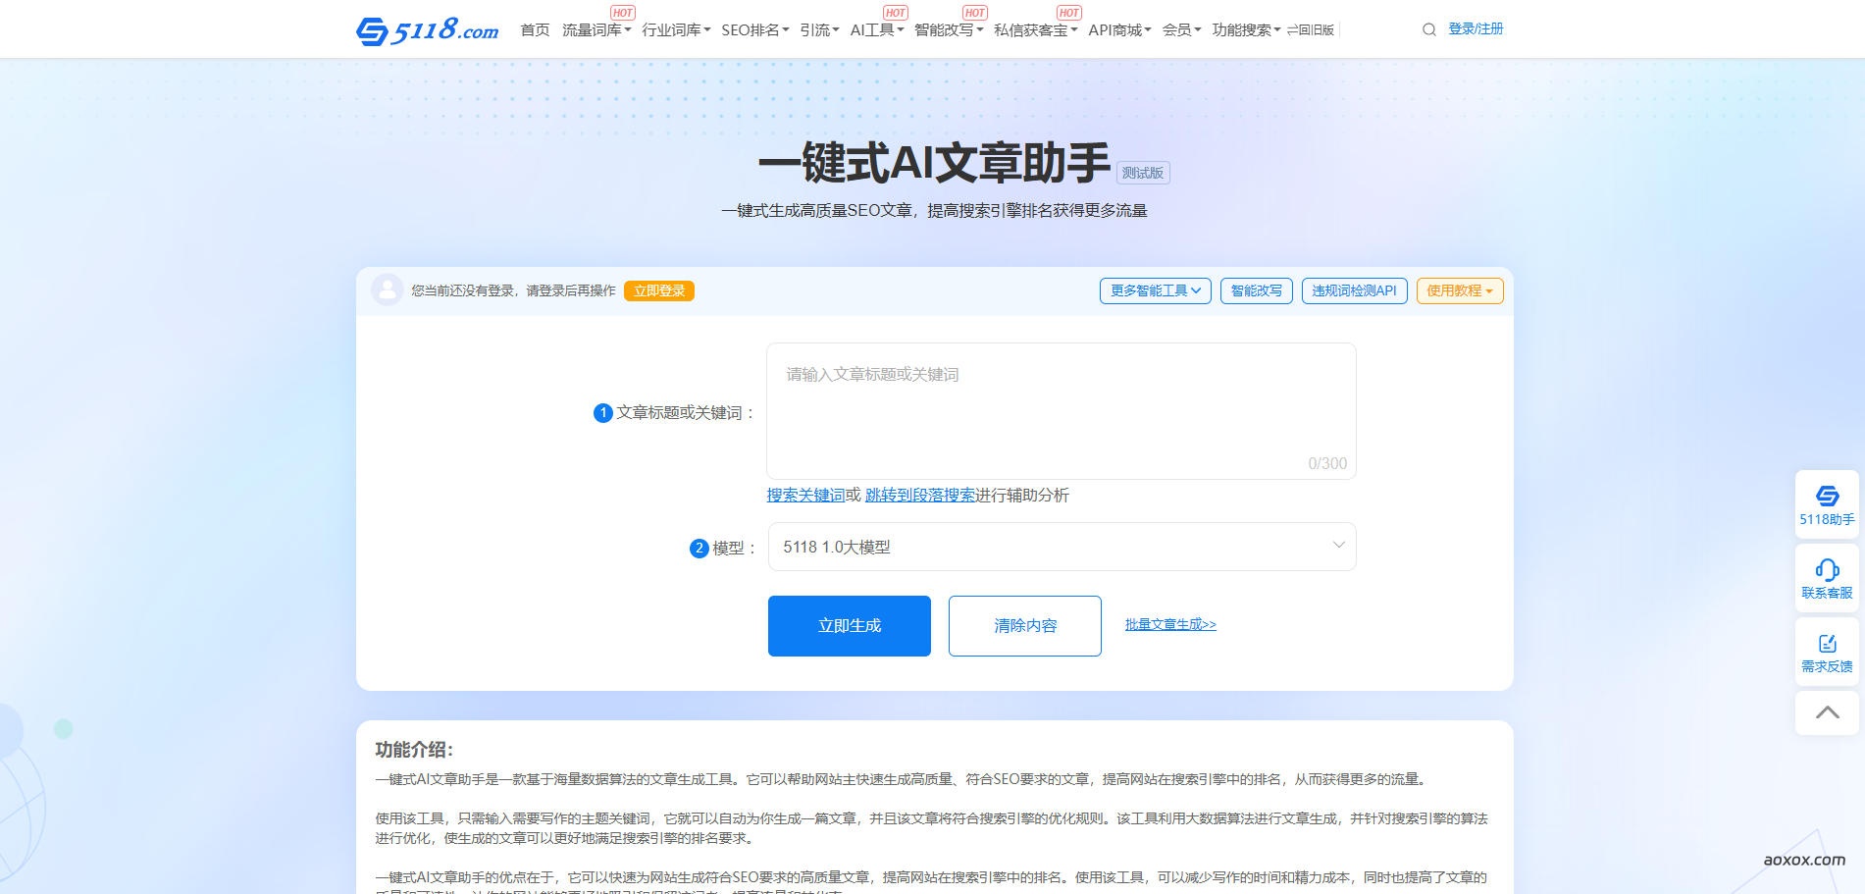Switch to old version via 回旧版

(1311, 30)
